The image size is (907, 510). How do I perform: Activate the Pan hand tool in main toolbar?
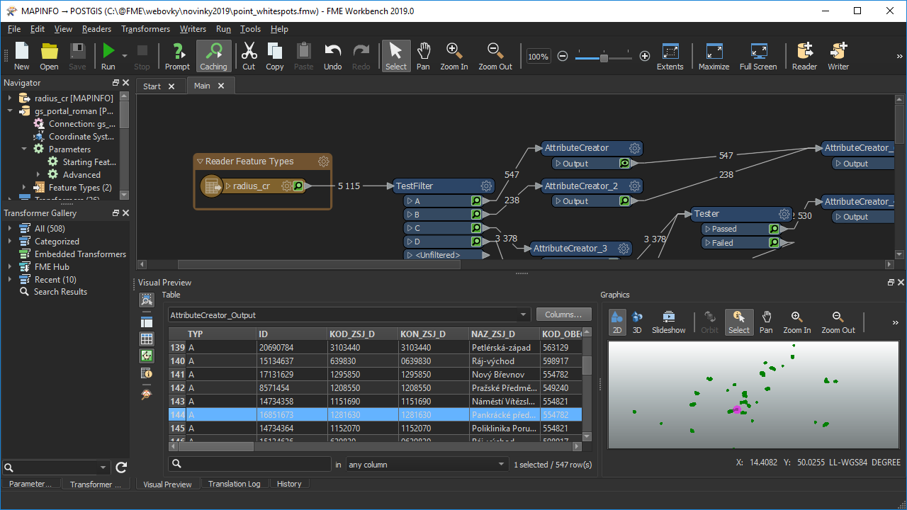[x=423, y=57]
